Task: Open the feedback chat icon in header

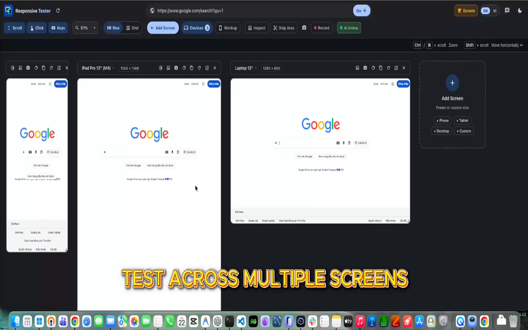Action: pyautogui.click(x=507, y=11)
